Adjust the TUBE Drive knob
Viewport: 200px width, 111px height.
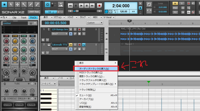pos(15,91)
